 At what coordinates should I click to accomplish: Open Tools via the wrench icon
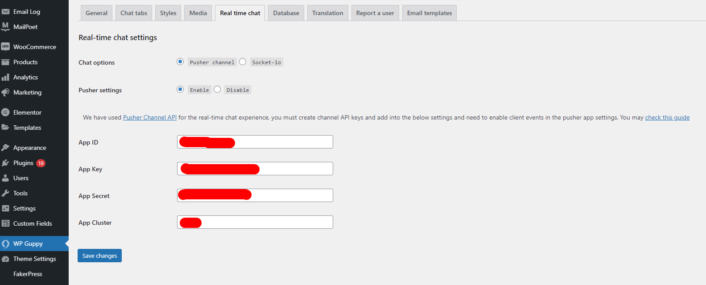point(5,193)
